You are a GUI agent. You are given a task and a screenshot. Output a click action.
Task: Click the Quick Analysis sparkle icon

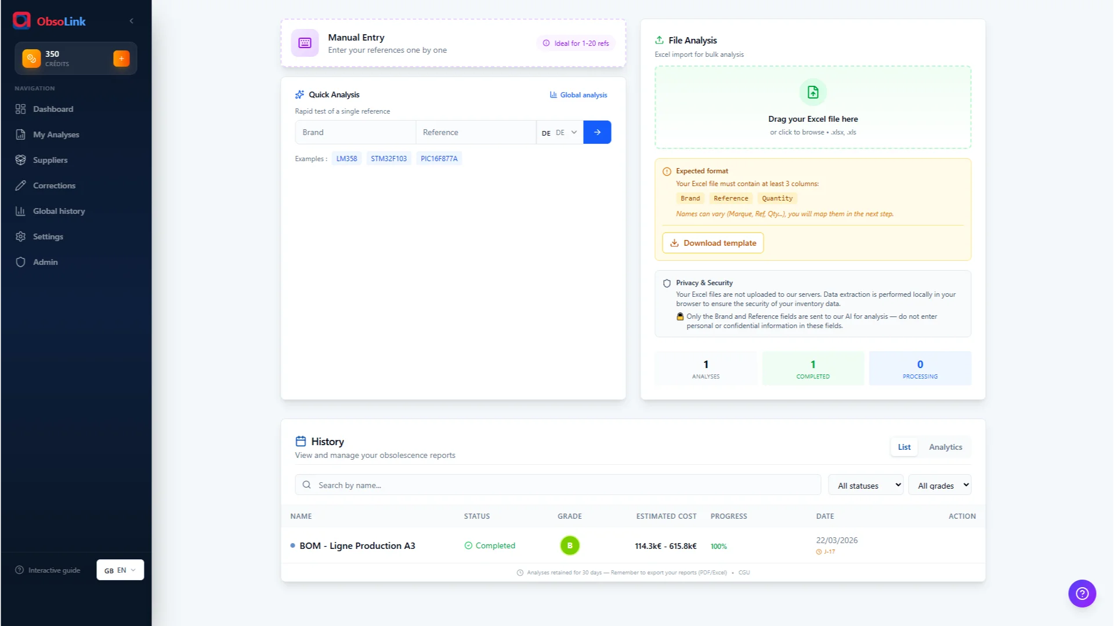[299, 94]
